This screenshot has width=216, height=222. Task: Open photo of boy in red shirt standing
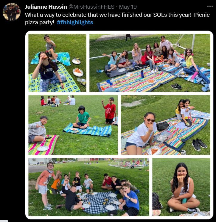tap(73, 125)
